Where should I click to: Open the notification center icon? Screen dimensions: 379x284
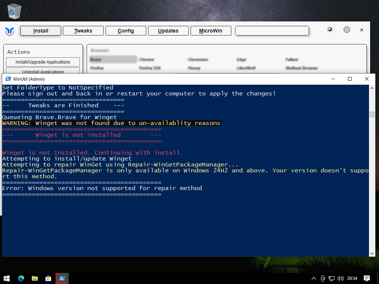tap(367, 278)
